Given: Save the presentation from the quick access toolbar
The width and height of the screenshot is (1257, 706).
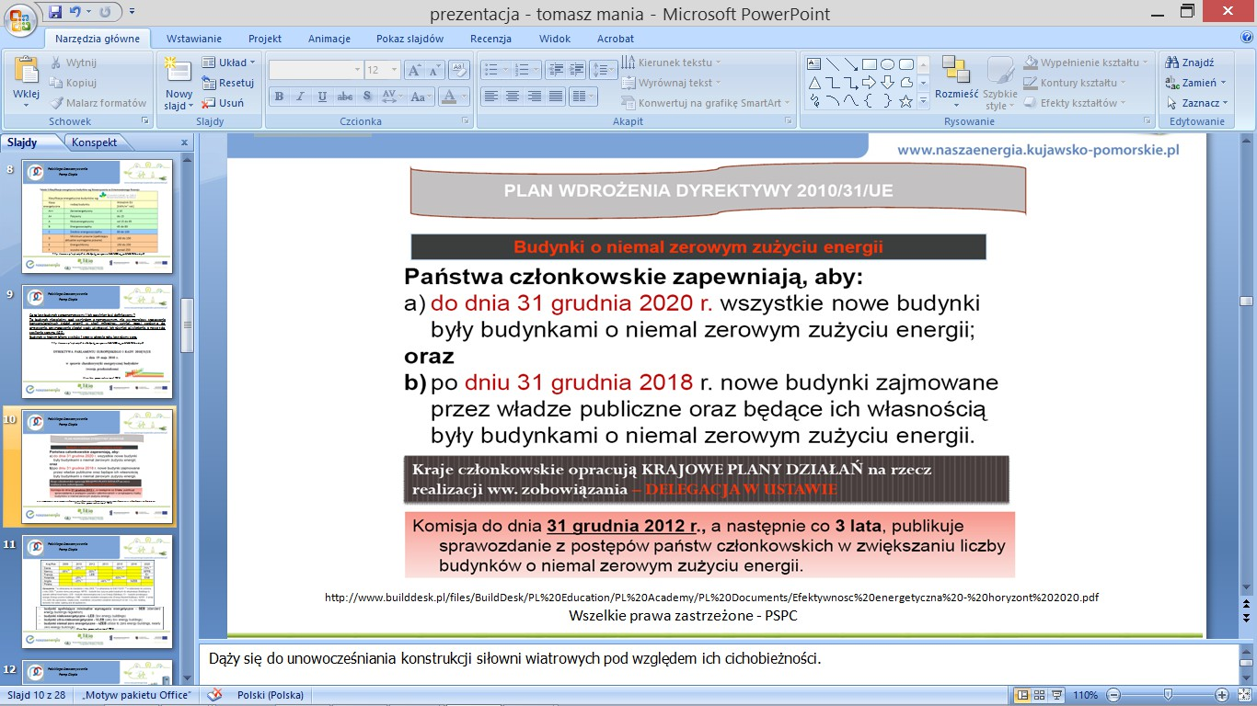Looking at the screenshot, I should tap(55, 13).
